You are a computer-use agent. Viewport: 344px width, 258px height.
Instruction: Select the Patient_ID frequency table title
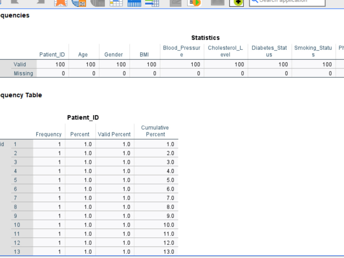83,118
